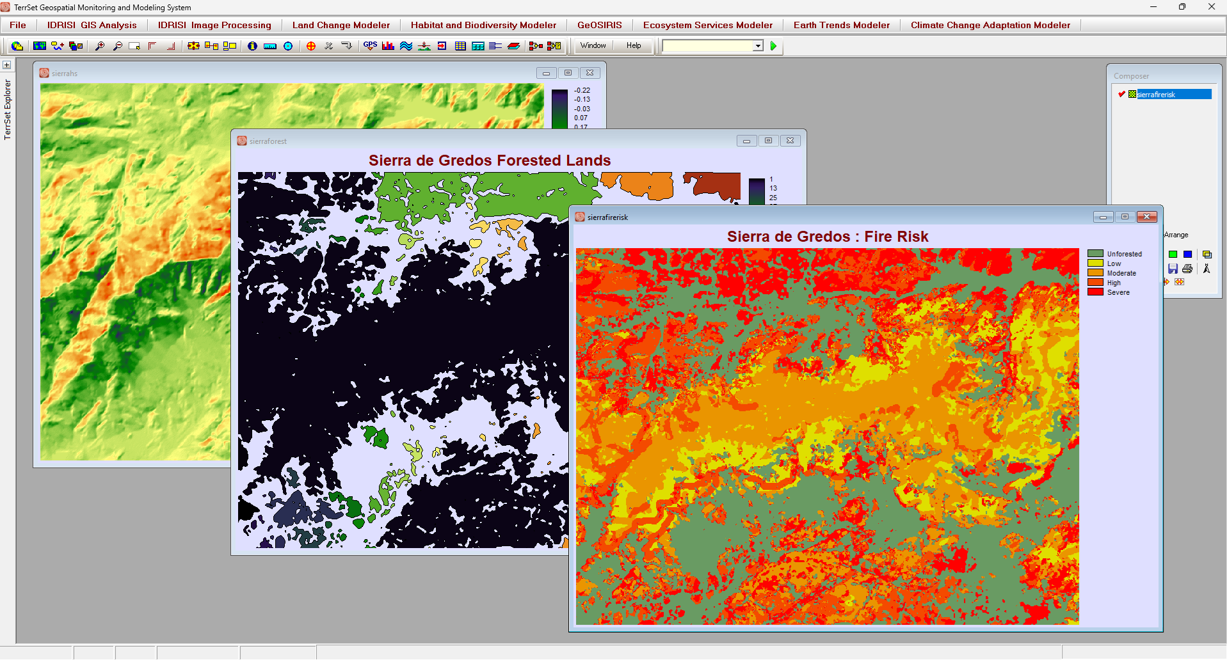
Task: Open the command shortcut dropdown arrow
Action: pyautogui.click(x=758, y=46)
